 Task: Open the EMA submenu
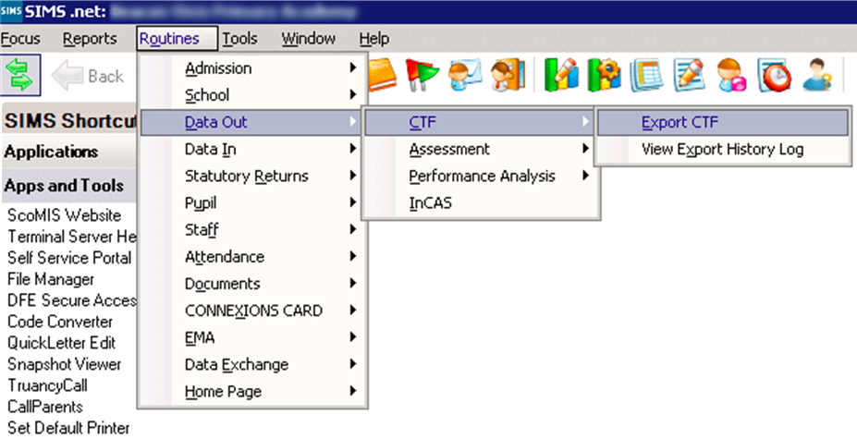(x=251, y=337)
